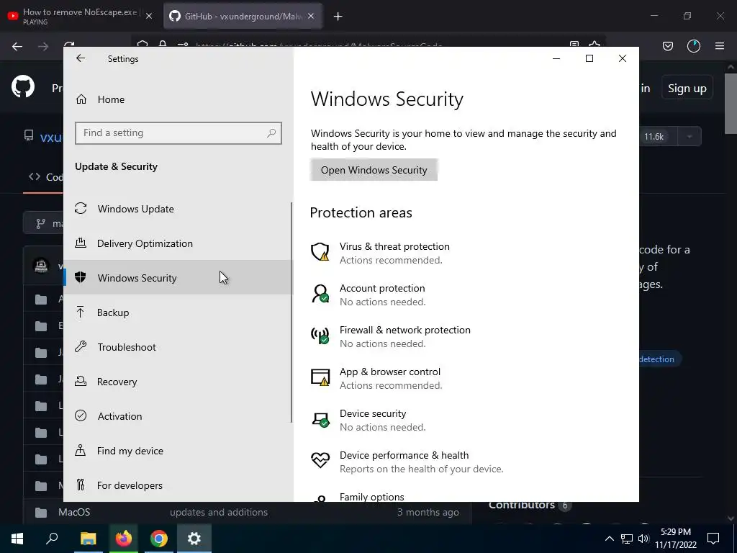This screenshot has height=553, width=737.
Task: Click the Windows Security shield icon in sidebar
Action: (x=81, y=277)
